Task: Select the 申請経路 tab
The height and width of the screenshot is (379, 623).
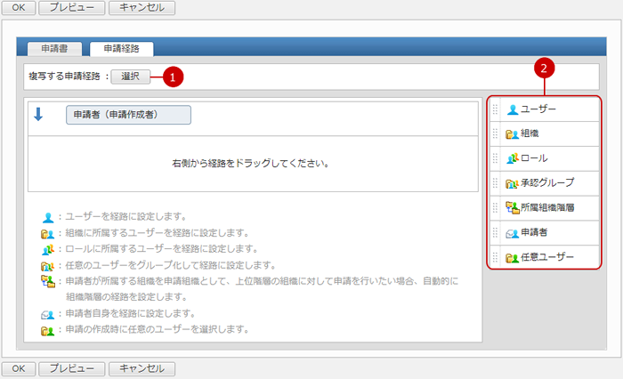Action: pyautogui.click(x=121, y=49)
